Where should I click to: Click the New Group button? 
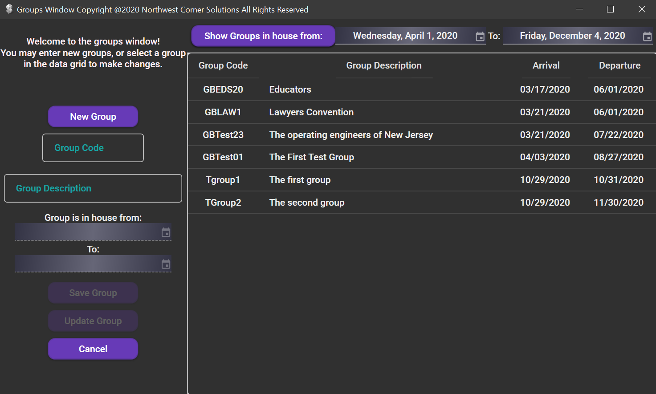point(93,117)
